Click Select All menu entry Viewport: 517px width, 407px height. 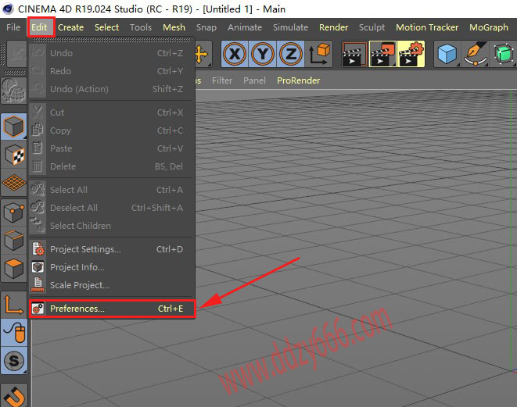point(111,190)
